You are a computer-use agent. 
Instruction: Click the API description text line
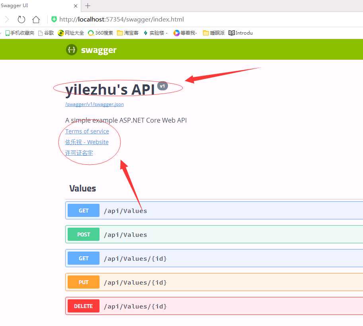126,120
